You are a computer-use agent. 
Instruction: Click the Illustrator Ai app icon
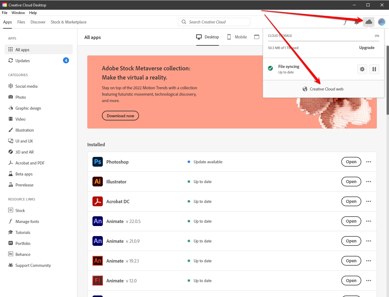98,182
